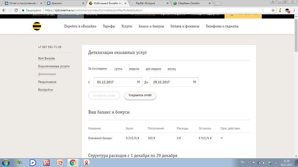298x167 pixels.
Task: Open Оплата и финансы menu
Action: tap(185, 26)
